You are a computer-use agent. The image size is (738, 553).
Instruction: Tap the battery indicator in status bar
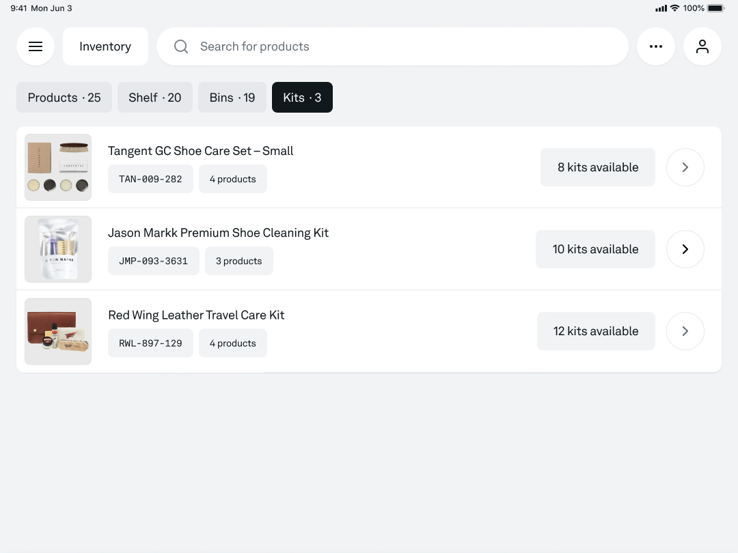[x=716, y=8]
